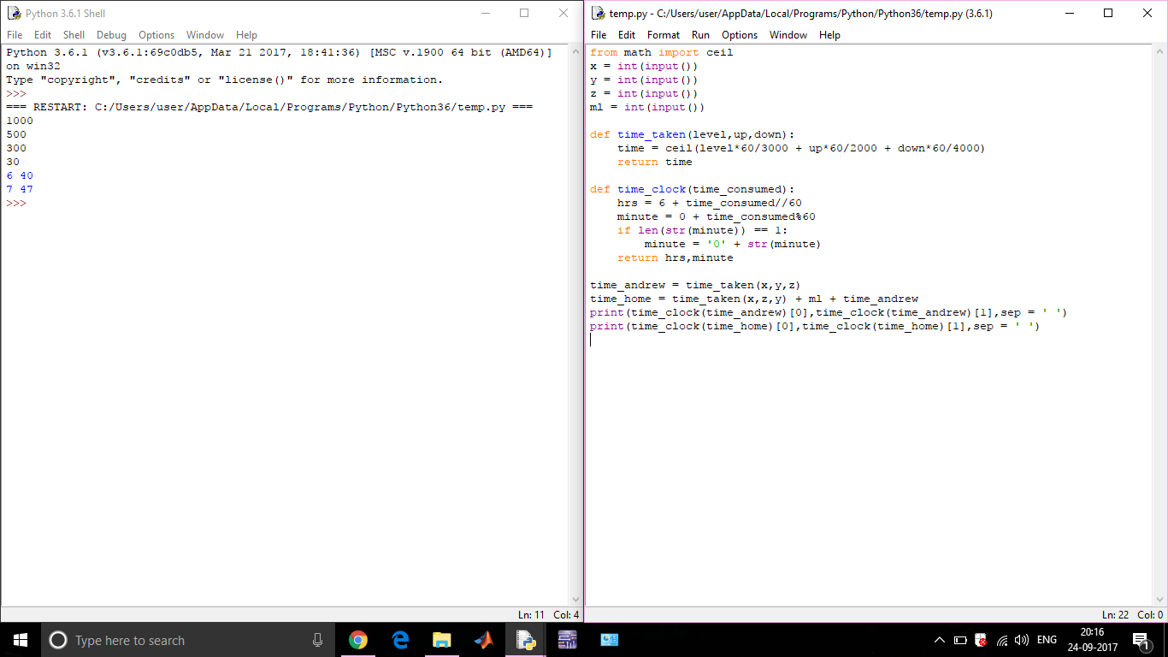Viewport: 1168px width, 657px height.
Task: Open Help menu in Python Shell window
Action: [x=246, y=35]
